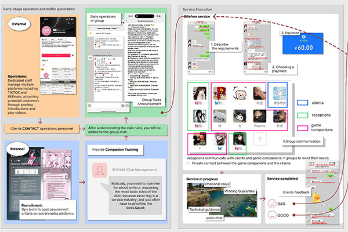Select the blonde avatar with blue butterfly label
This screenshot has height=232, width=348.
[x=220, y=139]
